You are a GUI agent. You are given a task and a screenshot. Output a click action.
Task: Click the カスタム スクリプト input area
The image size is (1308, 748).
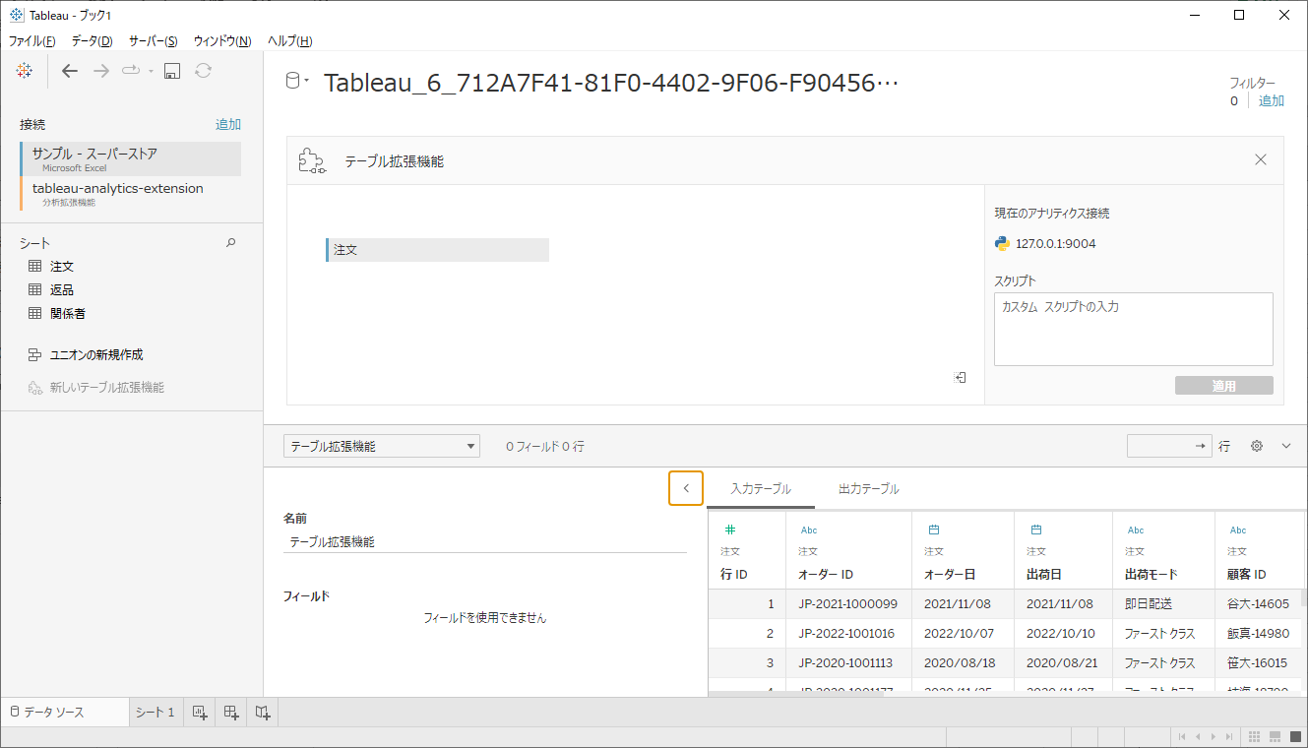[1133, 330]
